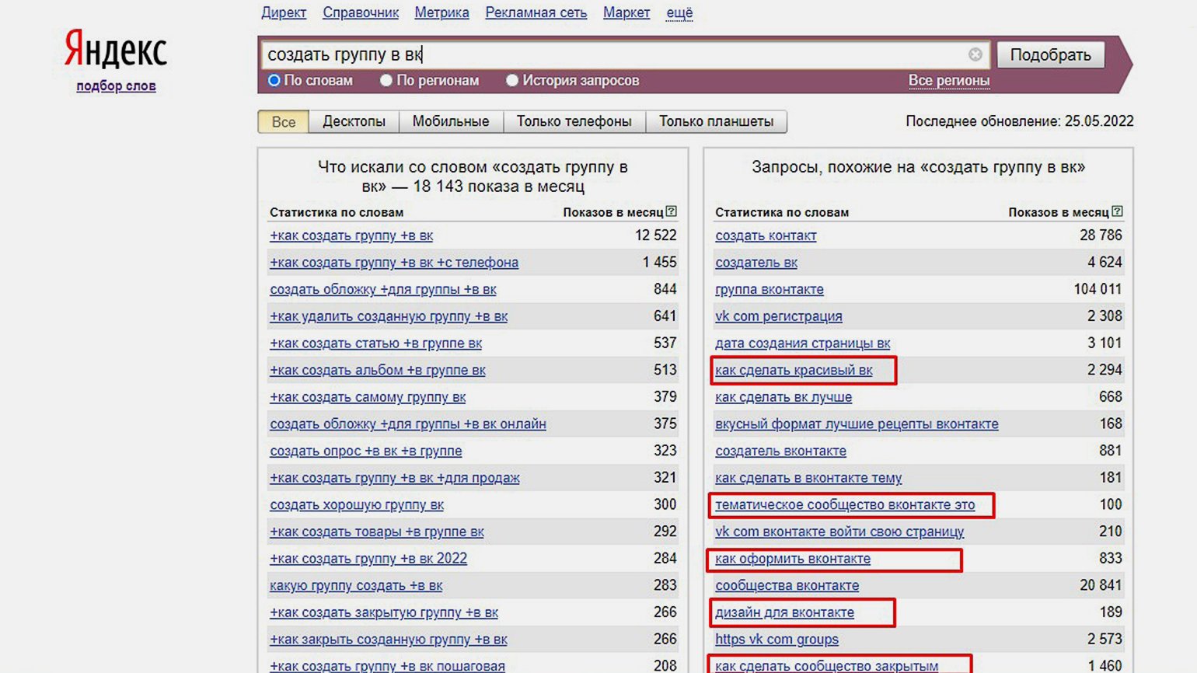Open similar query 'как сделать красивый вк'
The width and height of the screenshot is (1197, 673).
(794, 370)
